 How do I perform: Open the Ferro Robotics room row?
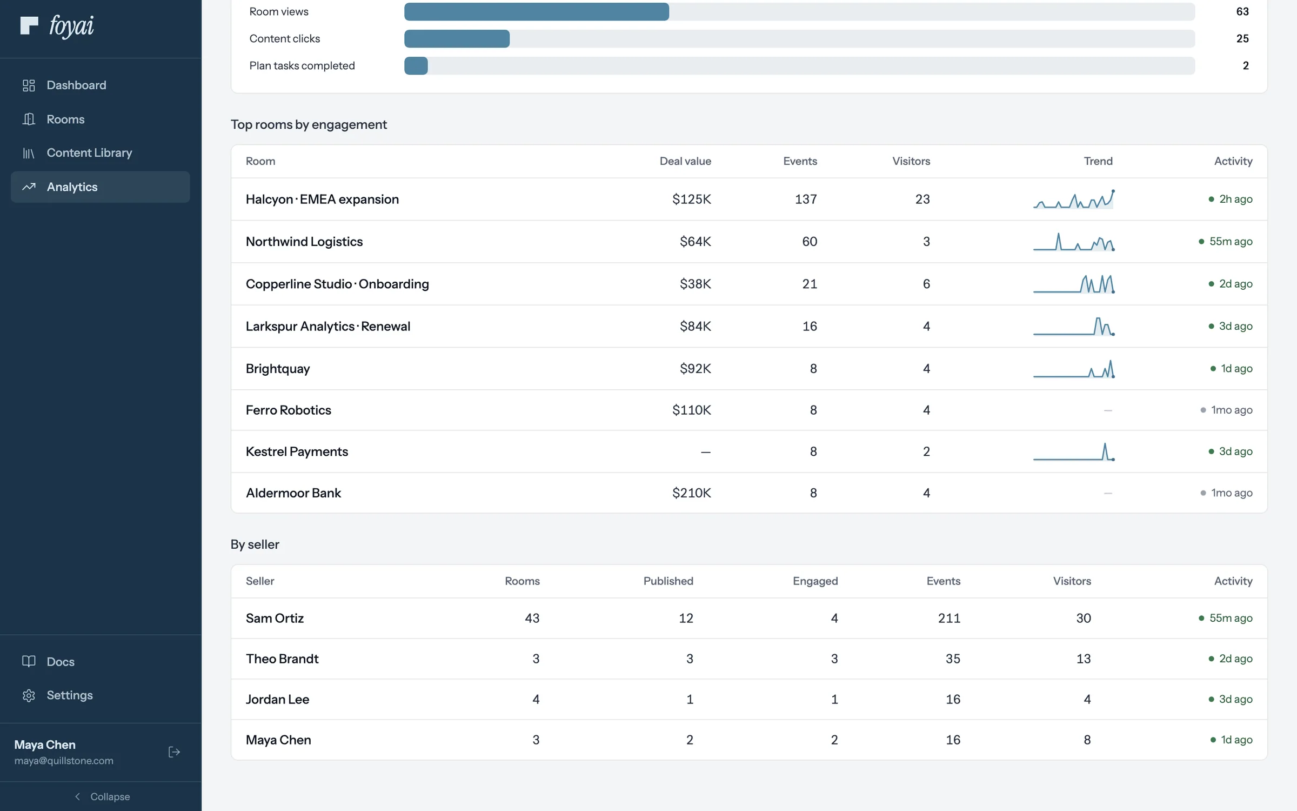point(749,410)
